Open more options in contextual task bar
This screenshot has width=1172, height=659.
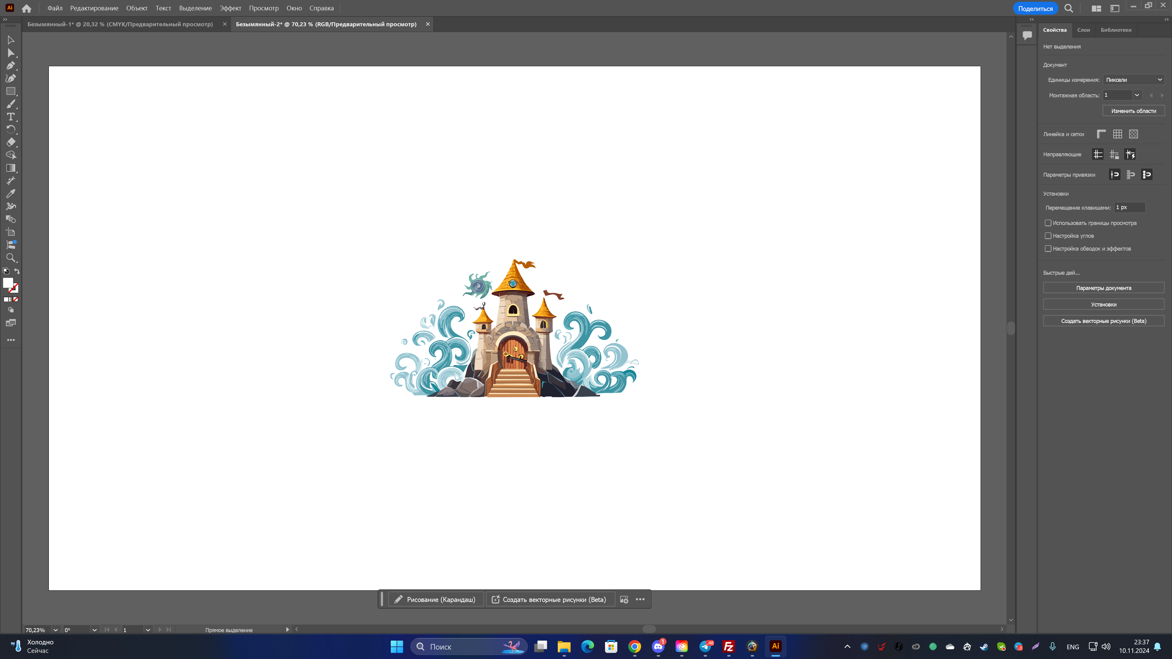(x=640, y=599)
